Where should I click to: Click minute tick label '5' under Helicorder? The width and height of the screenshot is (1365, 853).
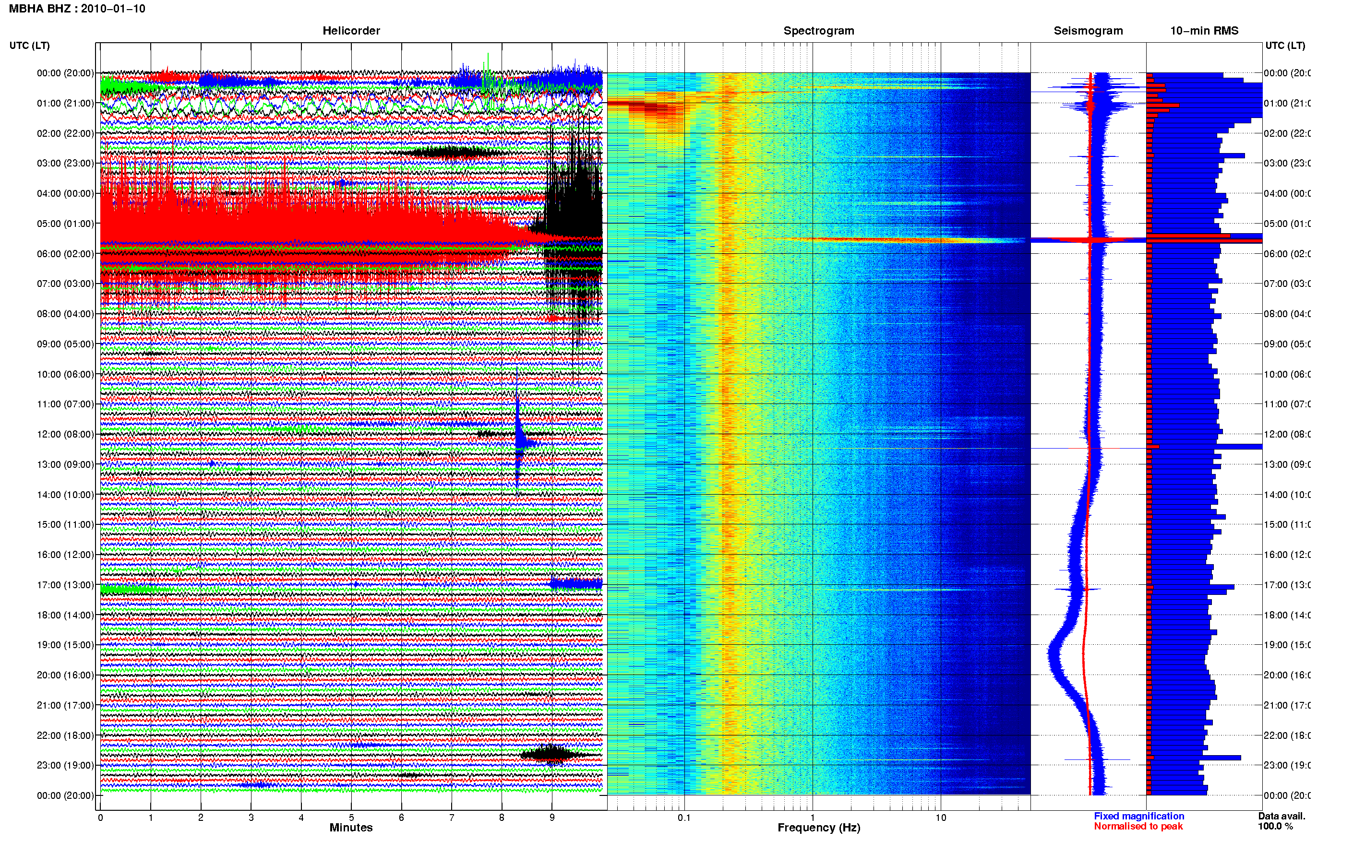click(x=351, y=817)
